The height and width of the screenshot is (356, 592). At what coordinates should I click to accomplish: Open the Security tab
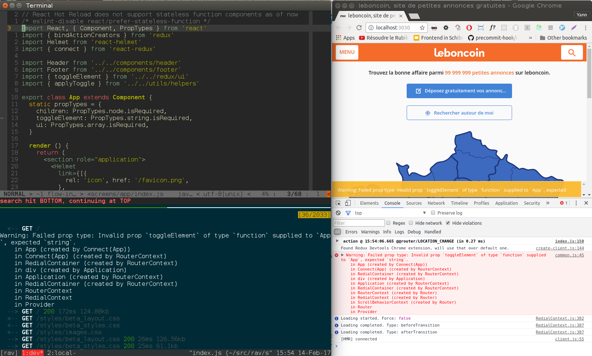pos(532,203)
